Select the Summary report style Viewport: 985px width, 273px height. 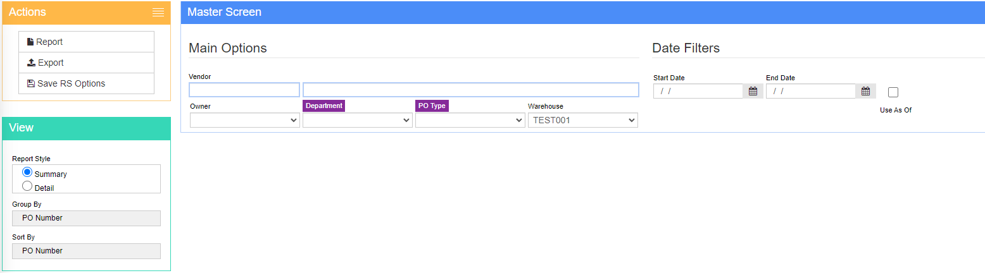(27, 172)
